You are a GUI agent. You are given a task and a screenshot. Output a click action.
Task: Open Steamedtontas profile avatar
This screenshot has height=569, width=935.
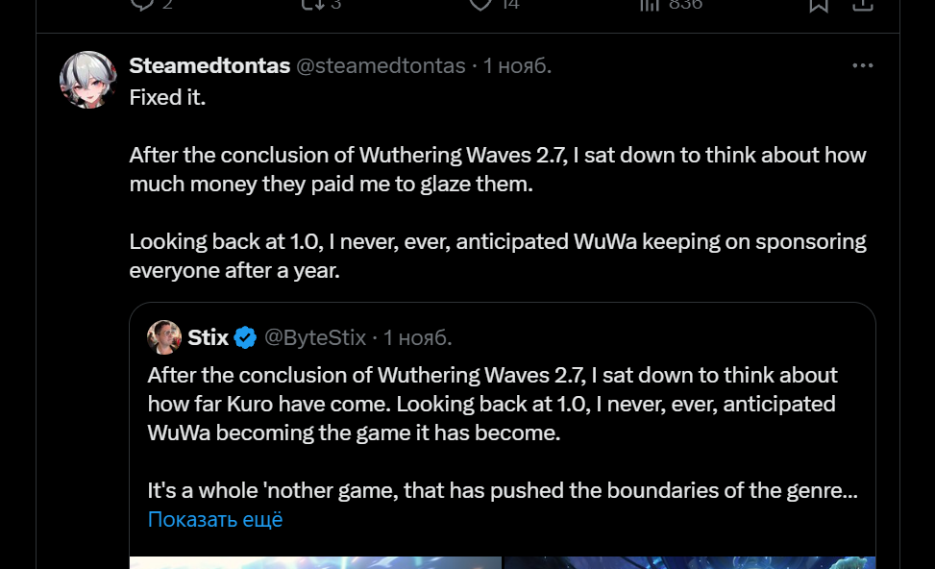coord(88,80)
